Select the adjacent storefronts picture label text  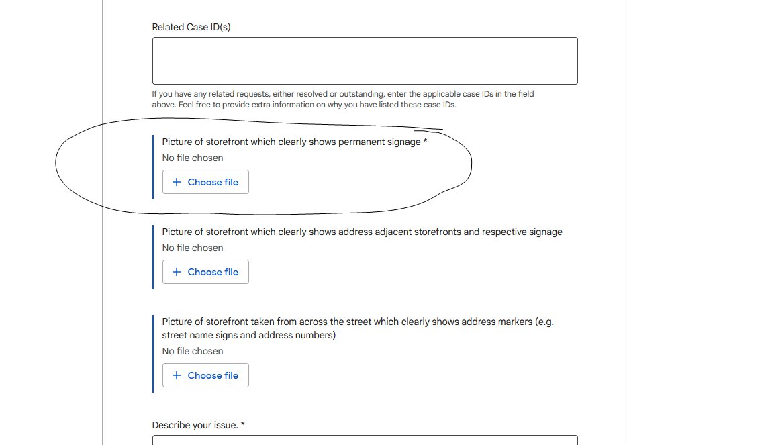tap(362, 232)
